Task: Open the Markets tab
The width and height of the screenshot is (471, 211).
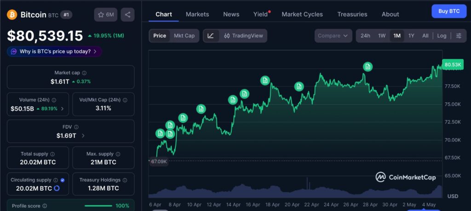Action: point(197,14)
